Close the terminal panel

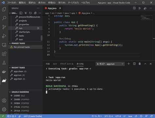(x=151, y=64)
